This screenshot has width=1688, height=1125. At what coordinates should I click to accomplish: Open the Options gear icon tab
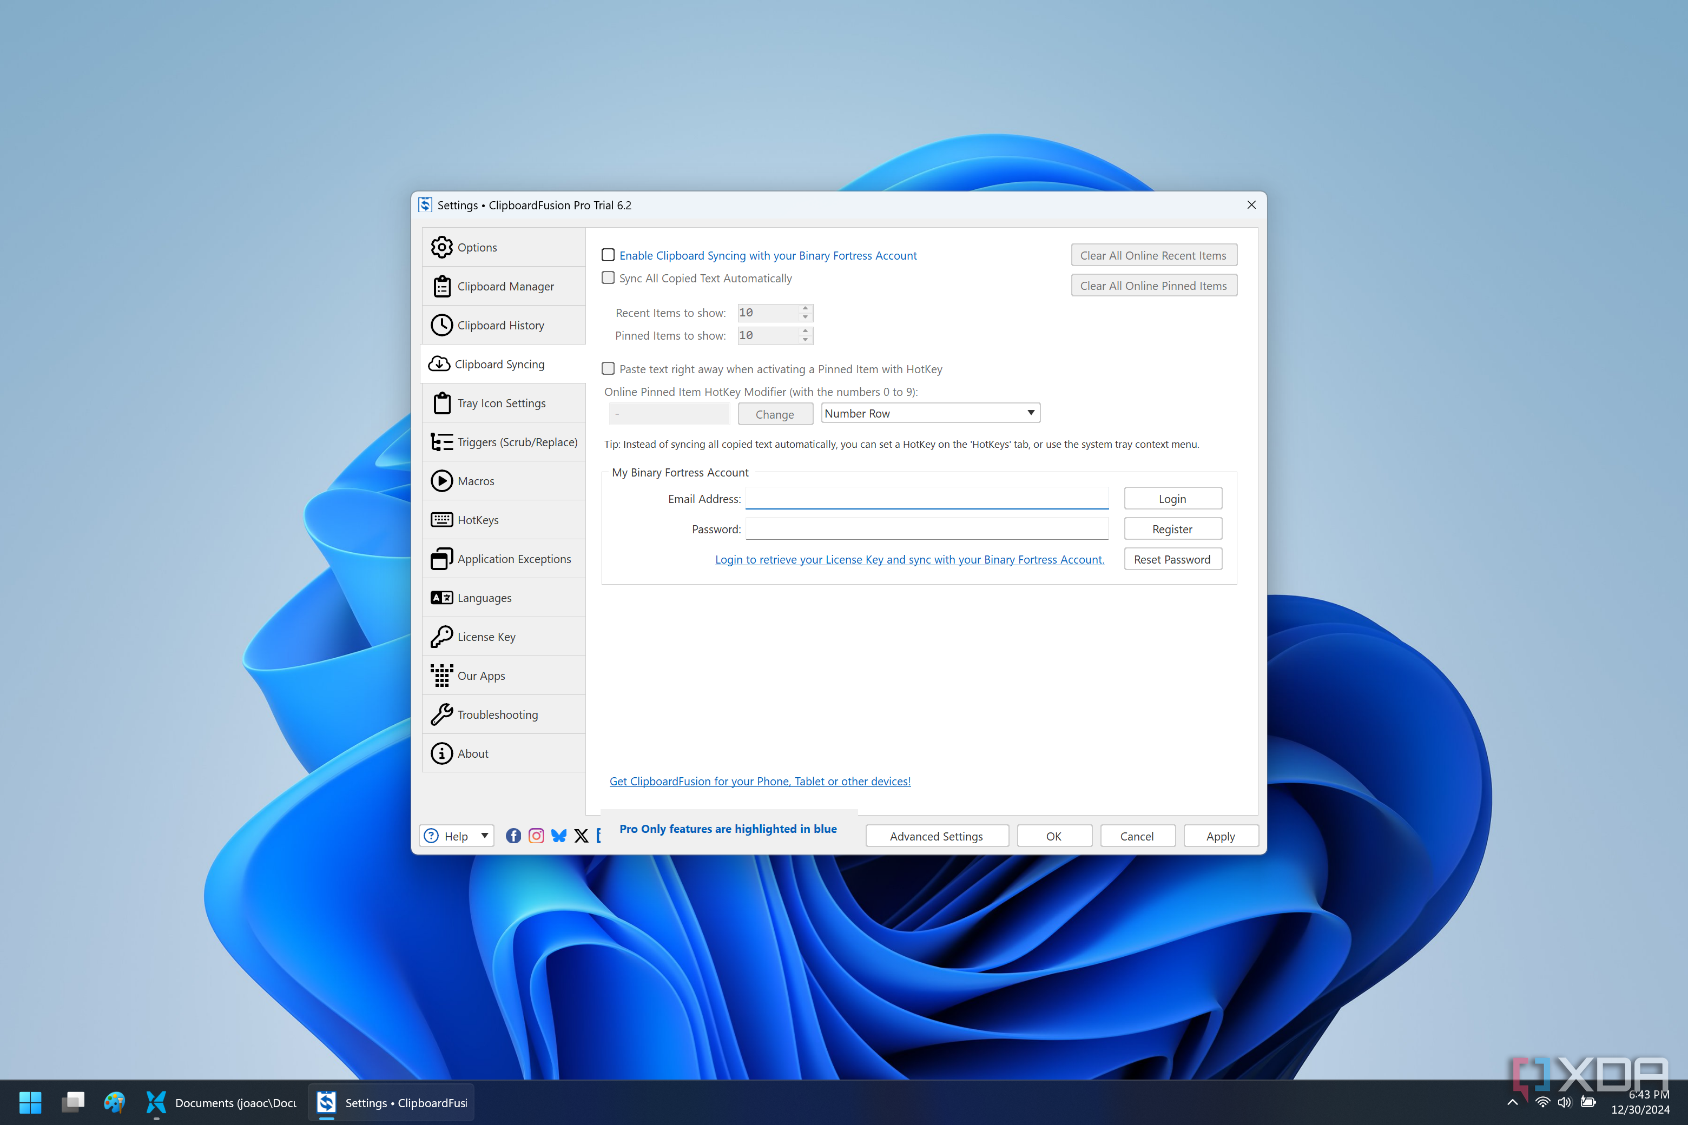click(x=441, y=248)
